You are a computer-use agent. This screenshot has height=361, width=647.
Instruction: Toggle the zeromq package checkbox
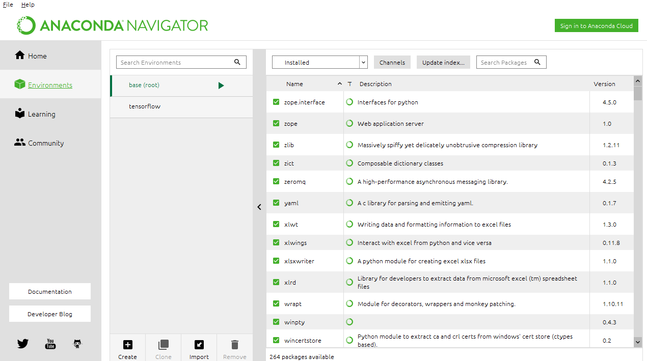point(276,181)
